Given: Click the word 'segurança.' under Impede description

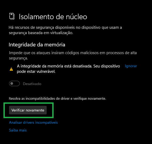Looking at the screenshot, I should pyautogui.click(x=18, y=58).
